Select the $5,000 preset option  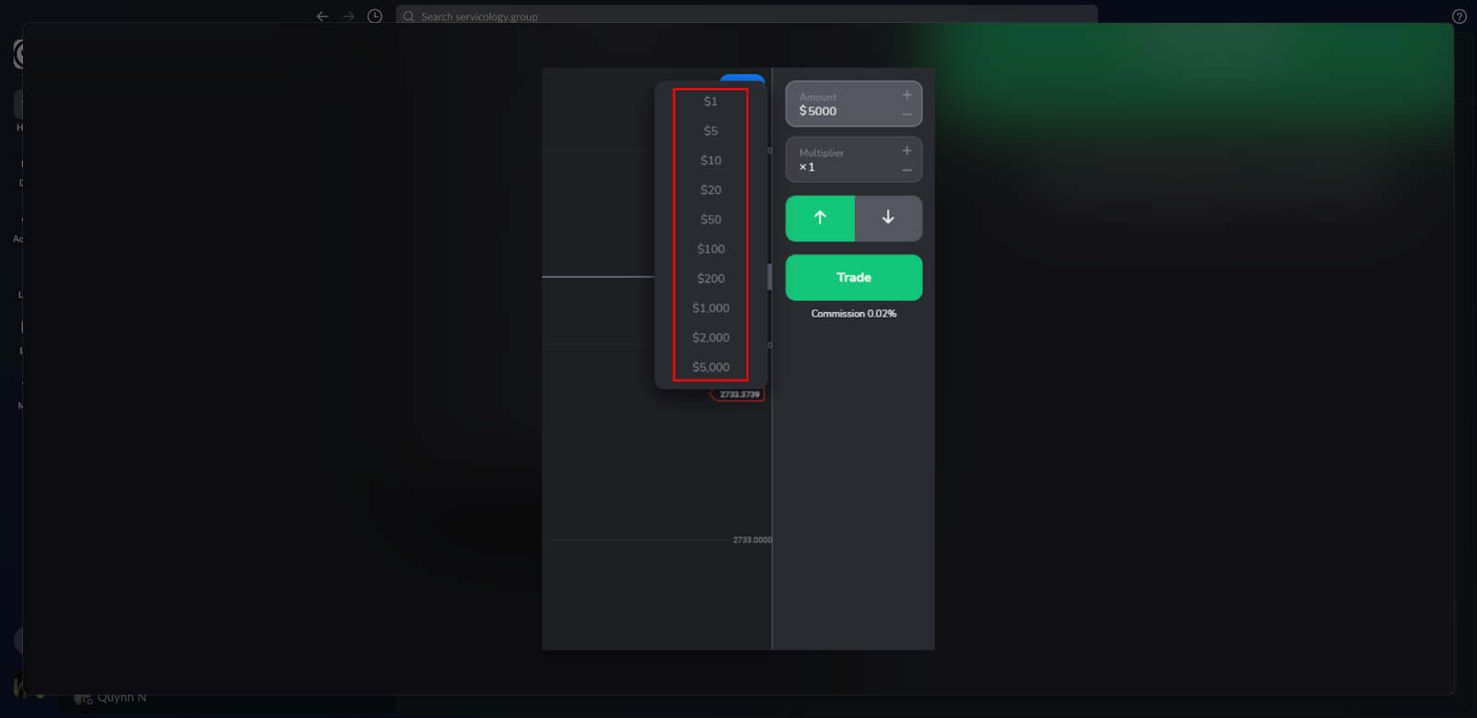point(711,367)
